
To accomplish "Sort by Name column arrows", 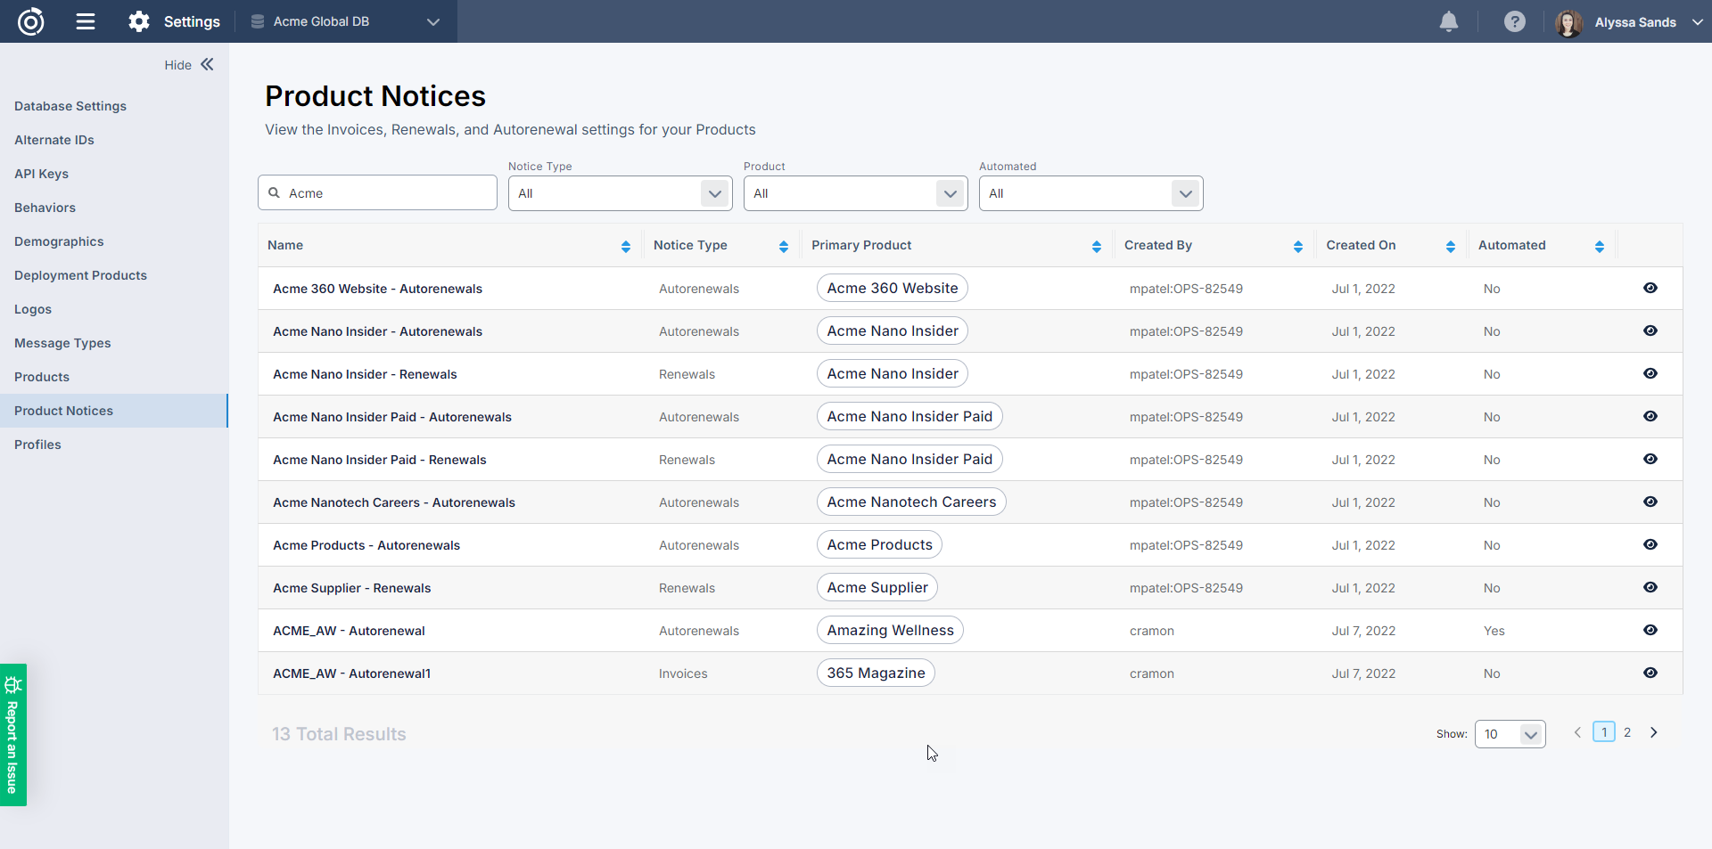I will [625, 247].
